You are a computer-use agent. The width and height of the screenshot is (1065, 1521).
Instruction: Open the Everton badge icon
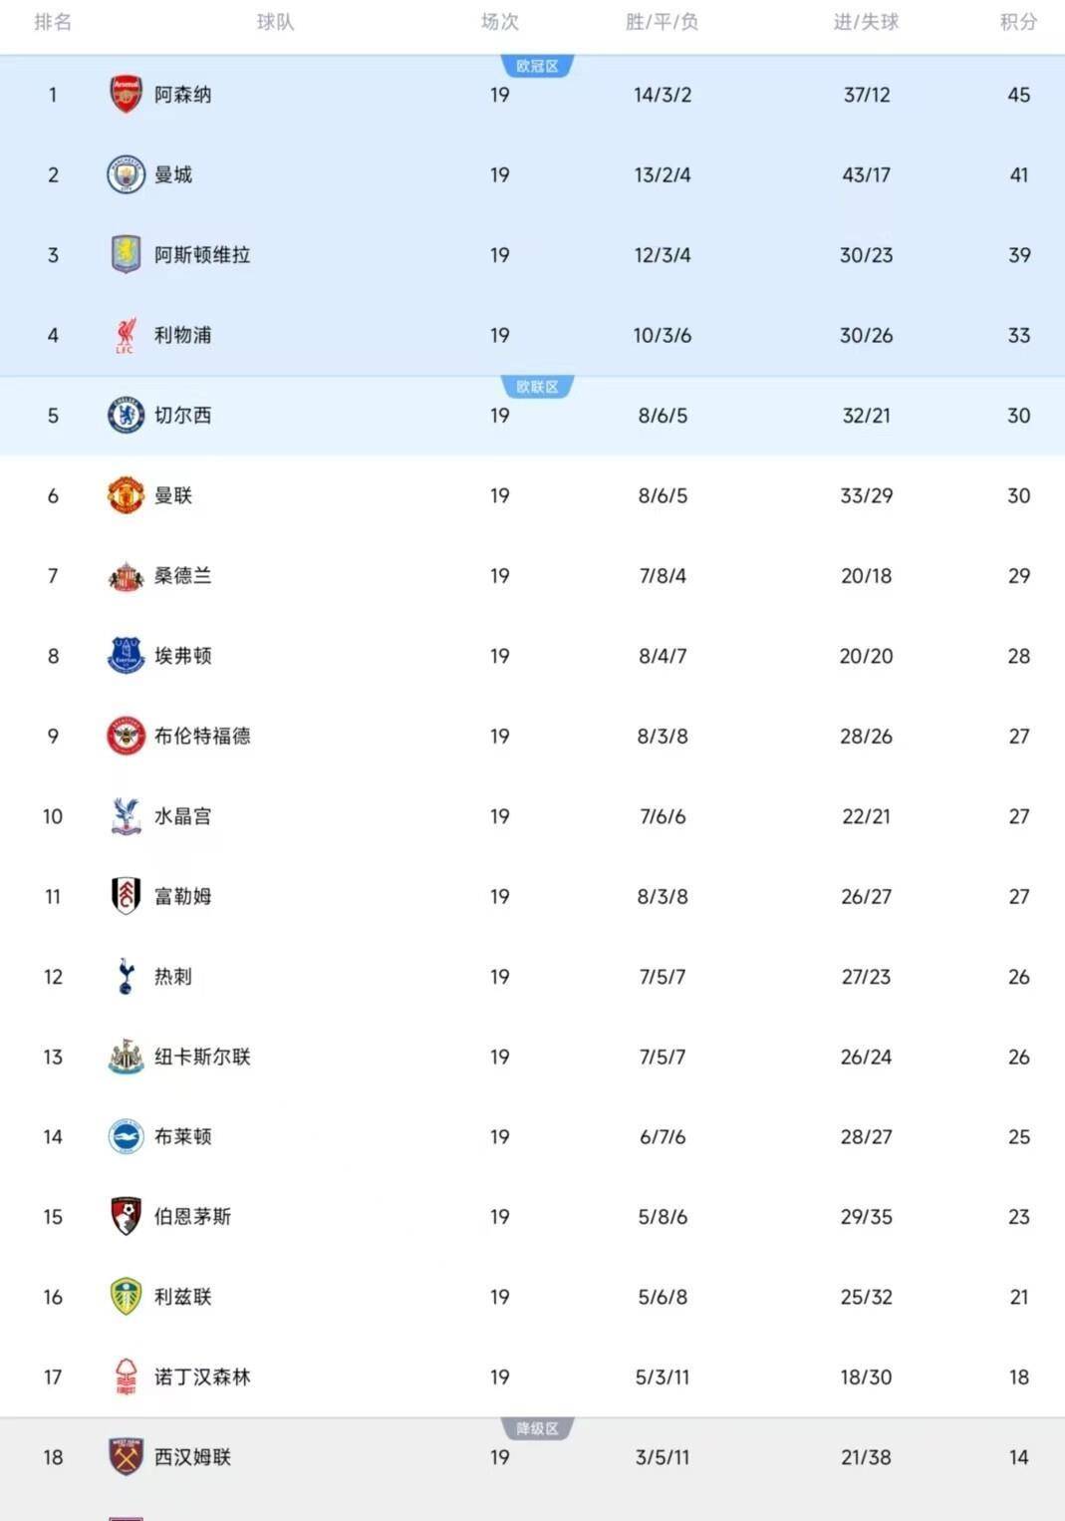coord(126,656)
